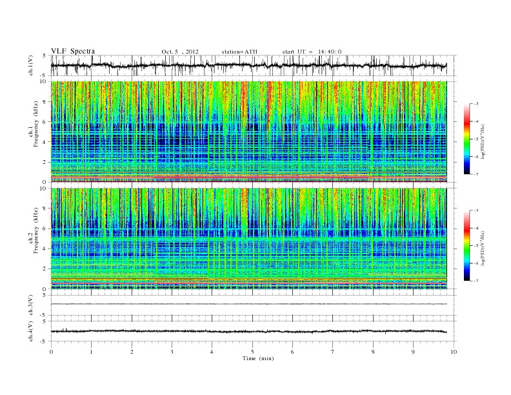The width and height of the screenshot is (511, 395).
Task: Click inside the ch.2 spectrogram panel
Action: (249, 239)
